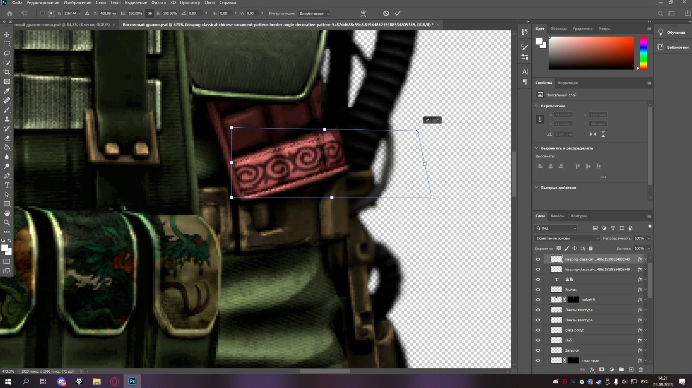
Task: Click the Home icon in options bar
Action: click(9, 13)
